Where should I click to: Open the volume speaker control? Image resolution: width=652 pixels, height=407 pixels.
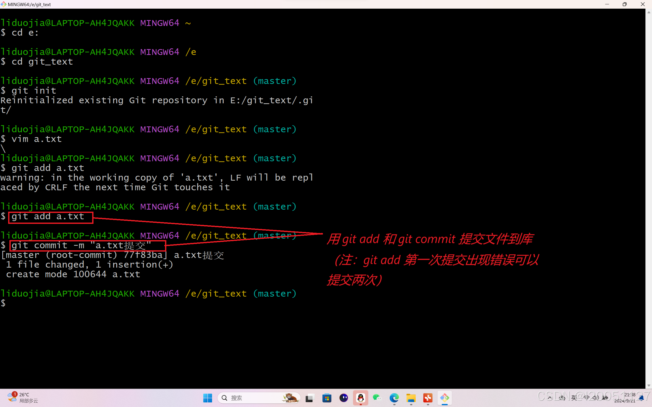click(595, 398)
